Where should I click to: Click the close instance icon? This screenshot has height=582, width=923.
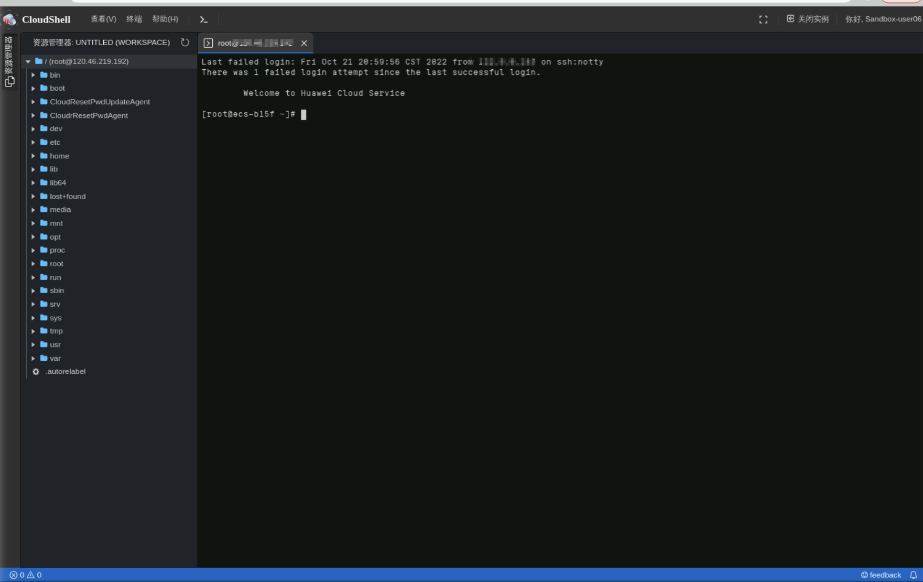[790, 19]
